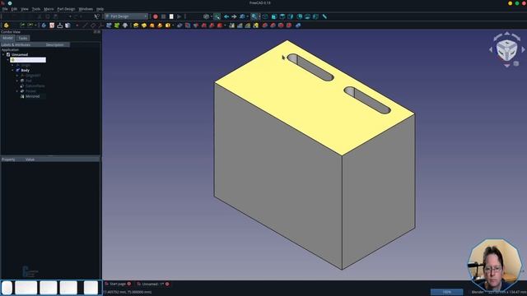The height and width of the screenshot is (296, 527).
Task: Open the Windows menu
Action: 86,9
